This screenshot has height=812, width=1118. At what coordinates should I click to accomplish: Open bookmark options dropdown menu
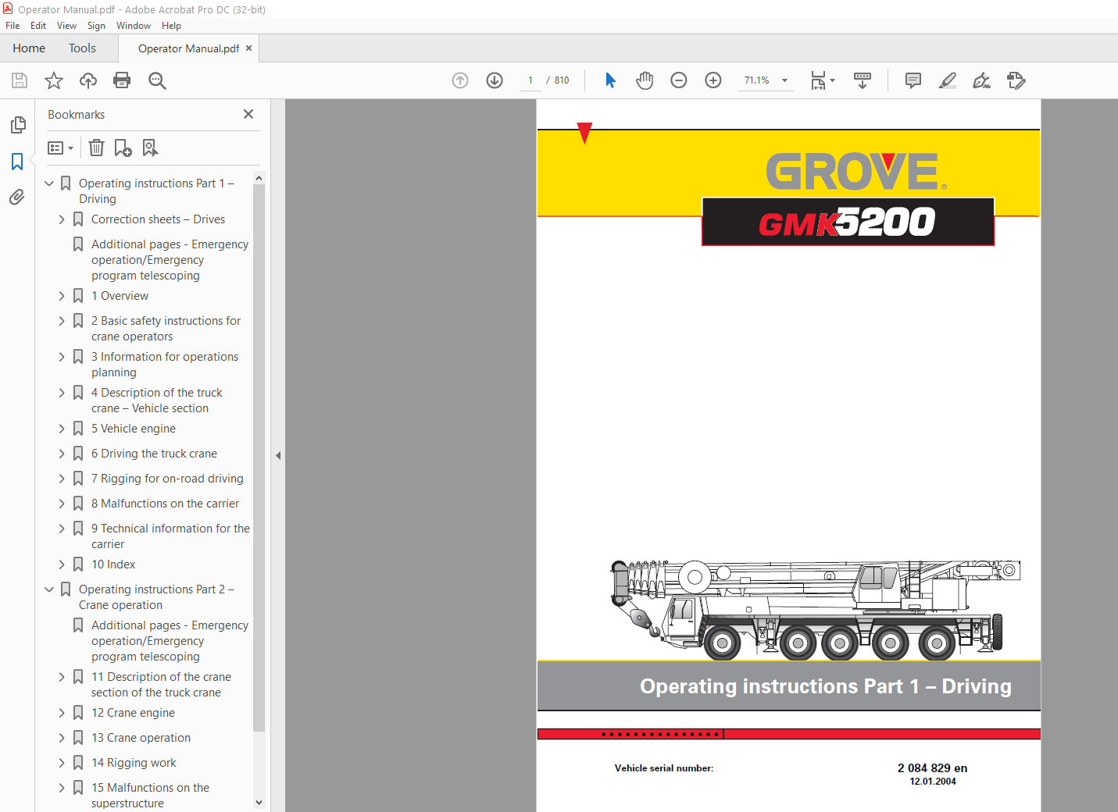[60, 148]
